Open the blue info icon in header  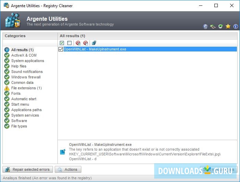coord(236,26)
